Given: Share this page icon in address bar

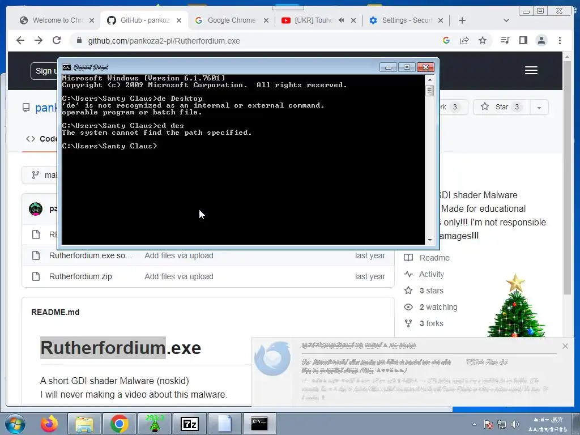Looking at the screenshot, I should point(464,40).
